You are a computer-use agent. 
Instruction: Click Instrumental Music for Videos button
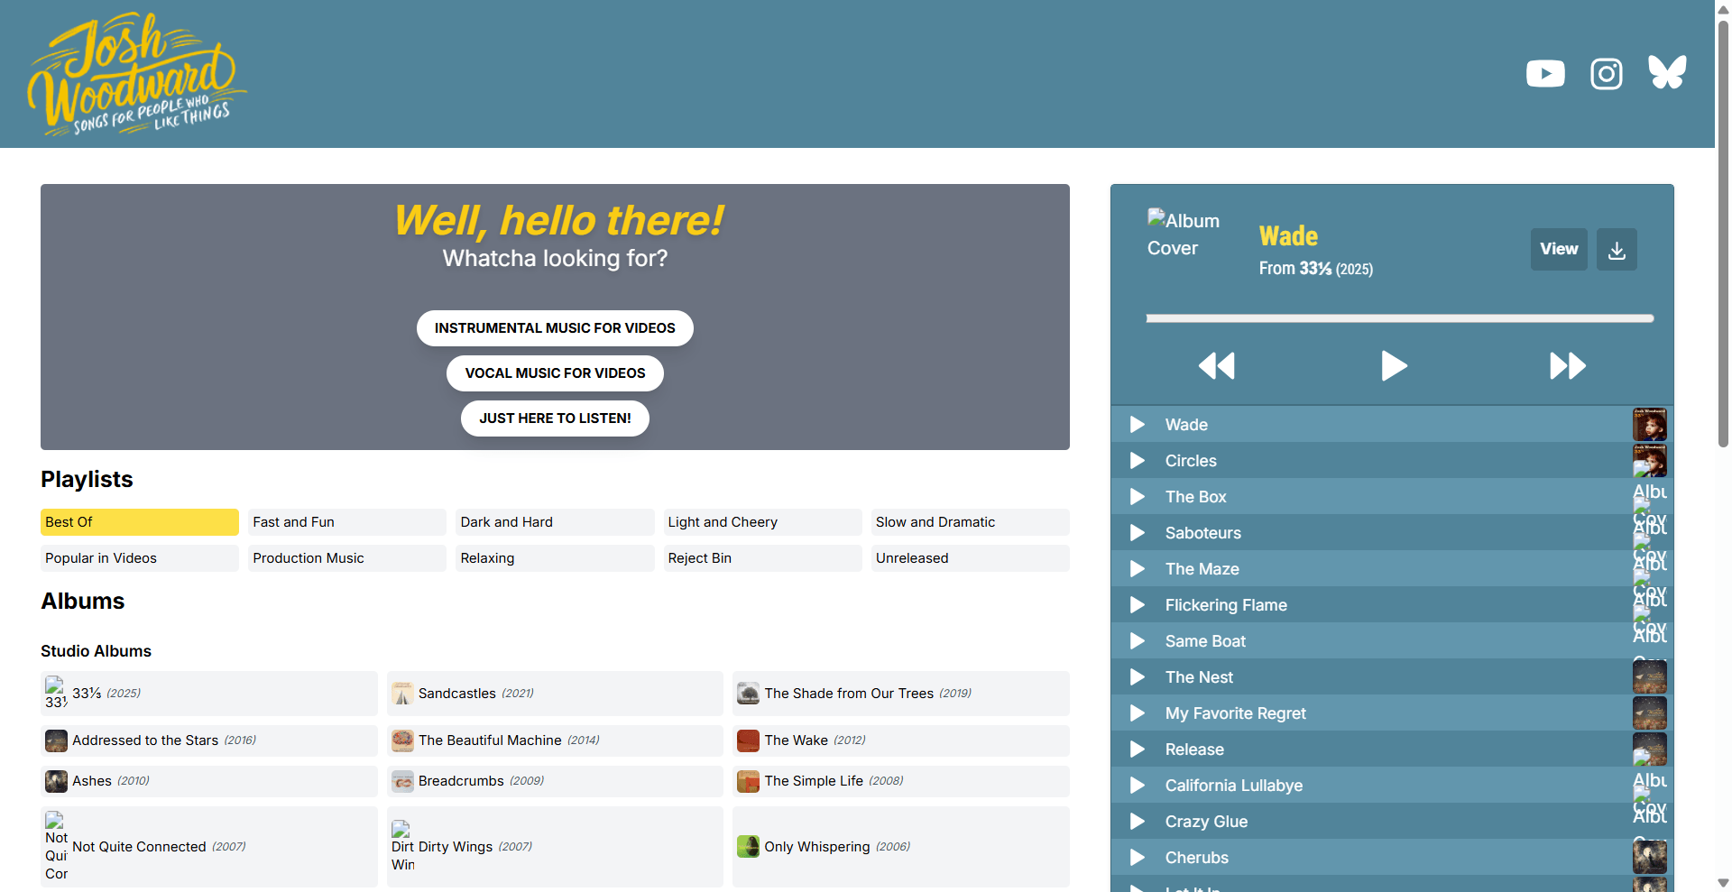point(555,328)
